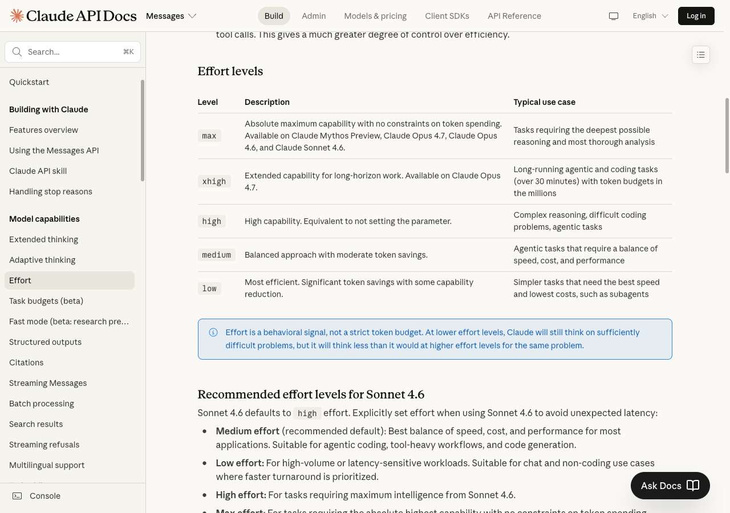This screenshot has height=513, width=730.
Task: Open the Ask Docs assistant
Action: [670, 486]
